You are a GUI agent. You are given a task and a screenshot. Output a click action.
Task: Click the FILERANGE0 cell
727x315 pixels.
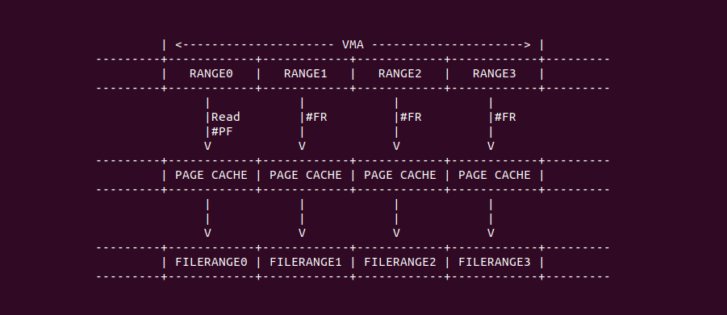pyautogui.click(x=211, y=262)
